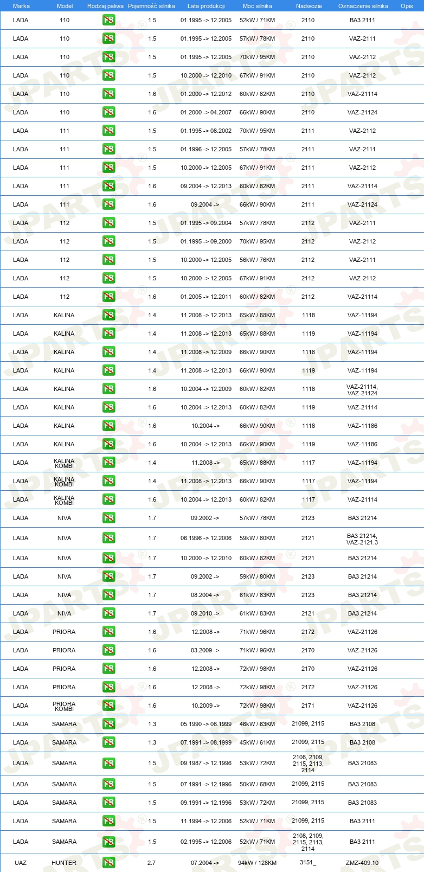Click the 50kW / 68KM power value
Screen dimensions: 424x872
click(257, 784)
